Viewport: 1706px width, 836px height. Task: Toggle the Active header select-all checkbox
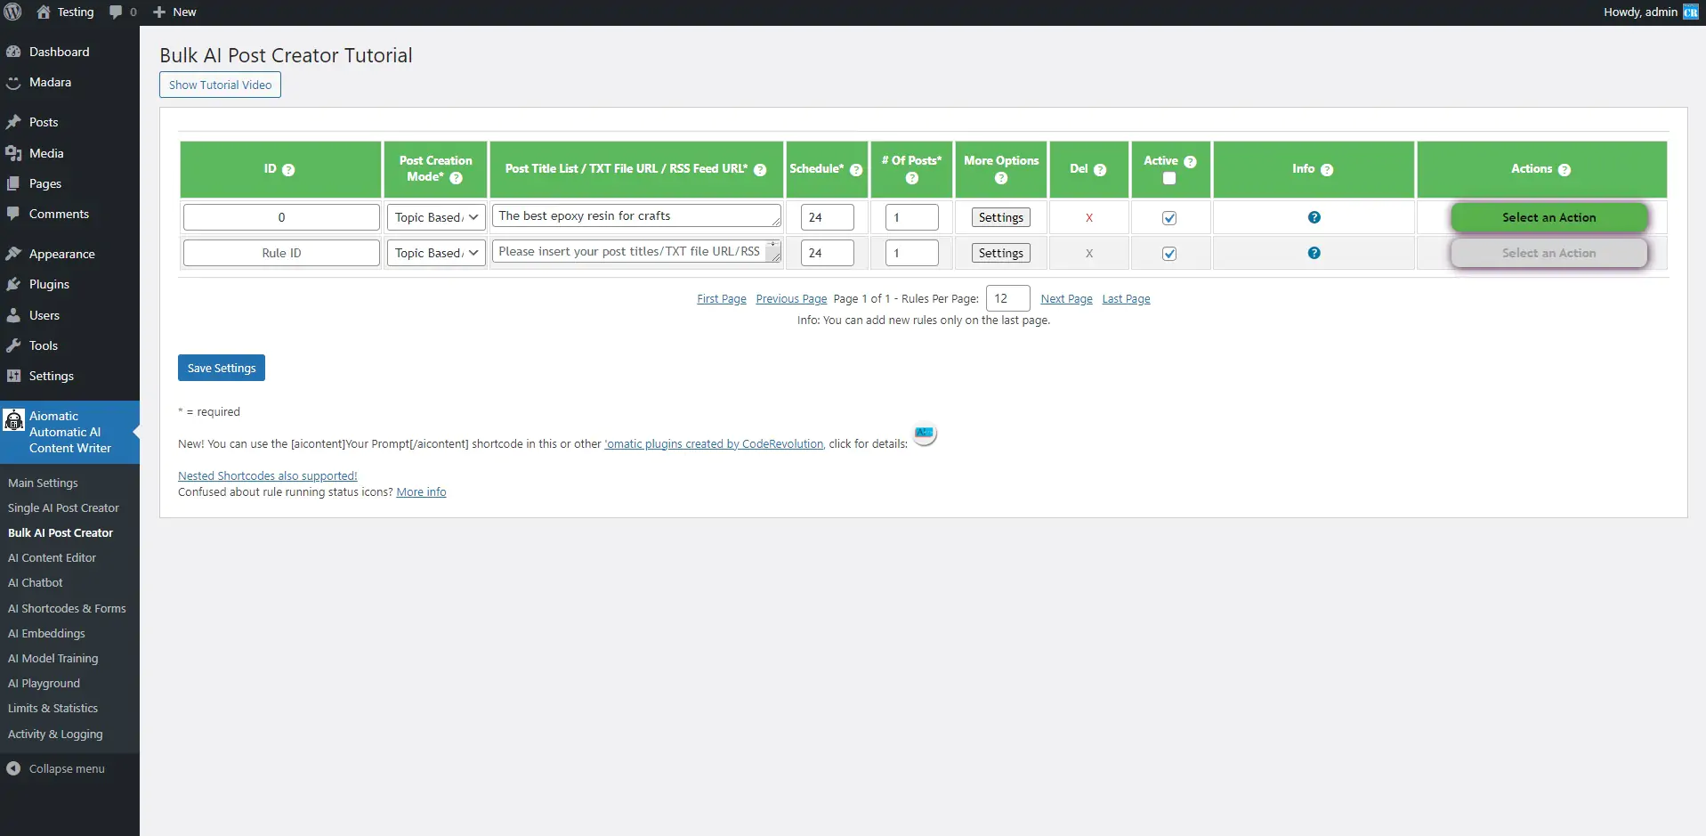(x=1169, y=178)
